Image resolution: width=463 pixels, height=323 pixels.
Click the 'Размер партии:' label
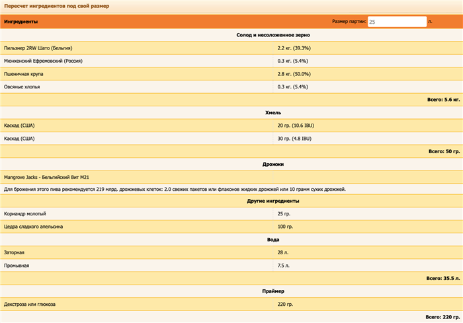(349, 21)
